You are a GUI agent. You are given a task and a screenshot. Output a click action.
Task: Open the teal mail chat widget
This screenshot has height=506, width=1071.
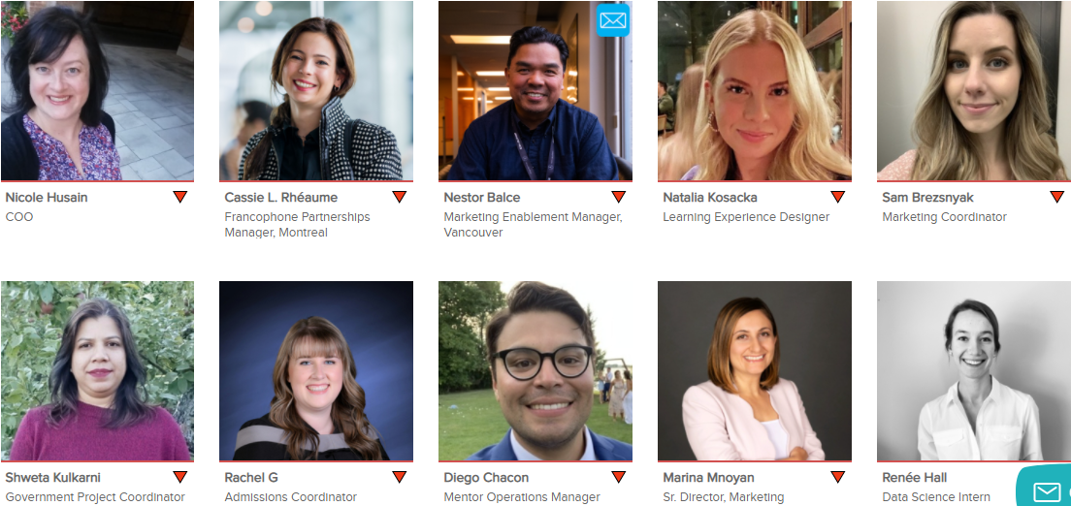1045,489
